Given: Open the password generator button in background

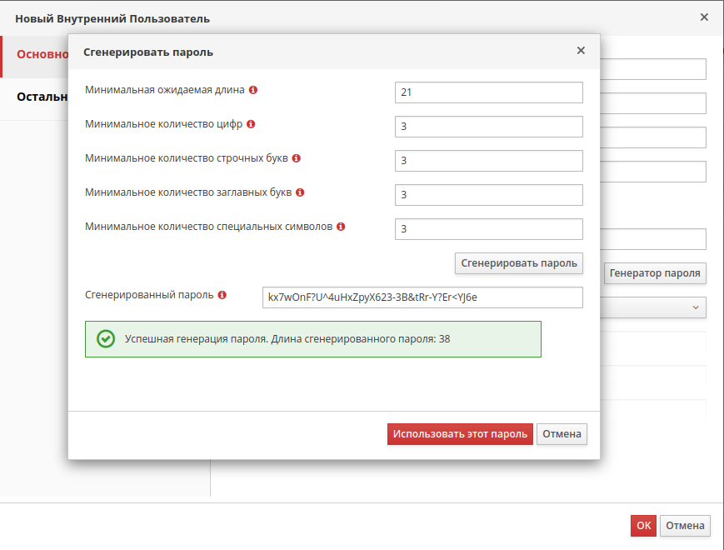Looking at the screenshot, I should (655, 272).
